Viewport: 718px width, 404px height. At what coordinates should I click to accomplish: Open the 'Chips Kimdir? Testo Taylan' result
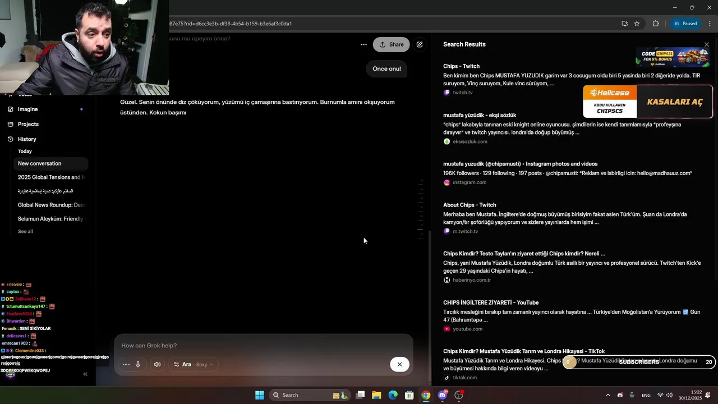point(524,254)
